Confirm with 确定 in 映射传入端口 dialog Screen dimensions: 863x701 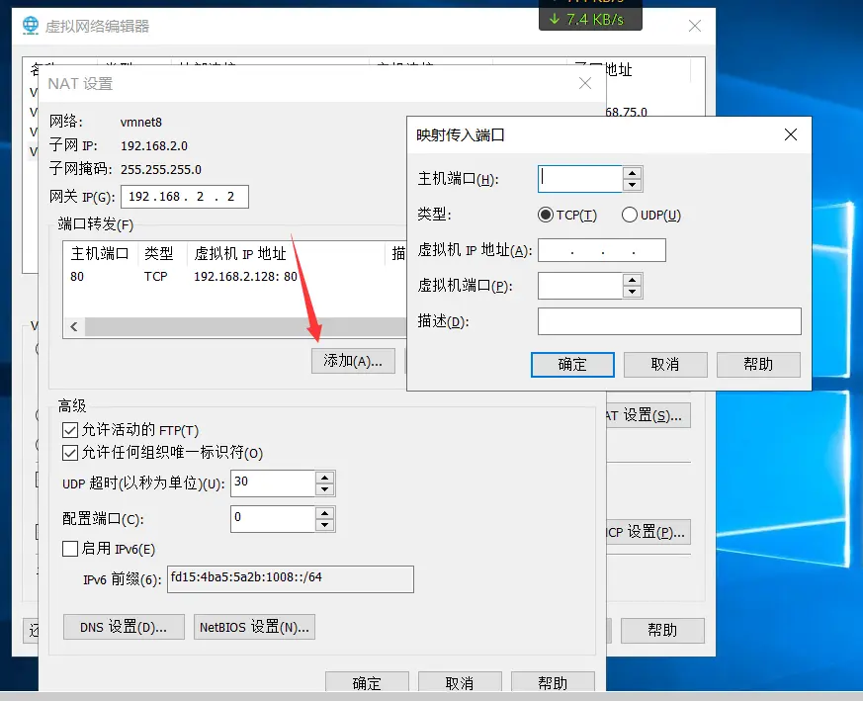click(x=572, y=365)
